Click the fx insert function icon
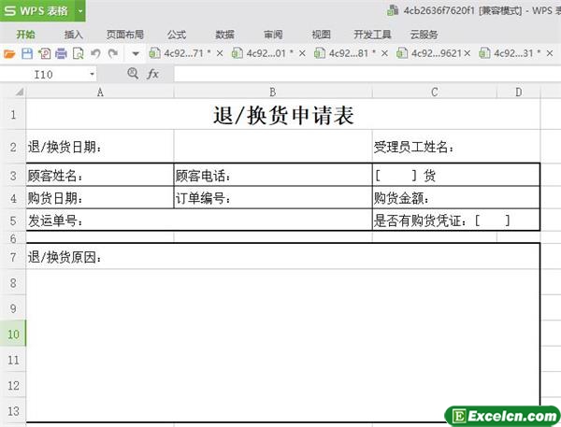 coord(152,74)
